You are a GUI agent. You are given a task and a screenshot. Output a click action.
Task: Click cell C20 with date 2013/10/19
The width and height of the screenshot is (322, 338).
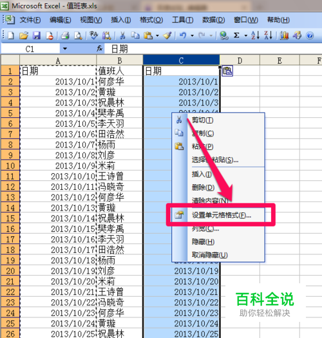181,271
